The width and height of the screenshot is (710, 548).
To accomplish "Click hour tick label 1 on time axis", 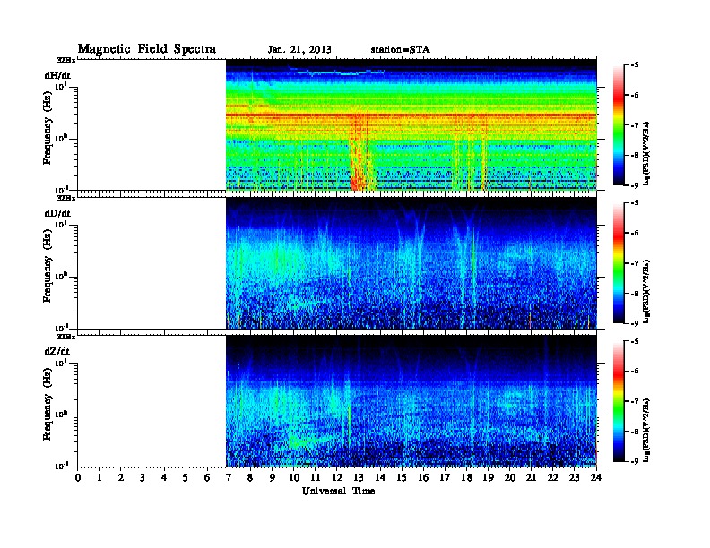I will (x=100, y=477).
